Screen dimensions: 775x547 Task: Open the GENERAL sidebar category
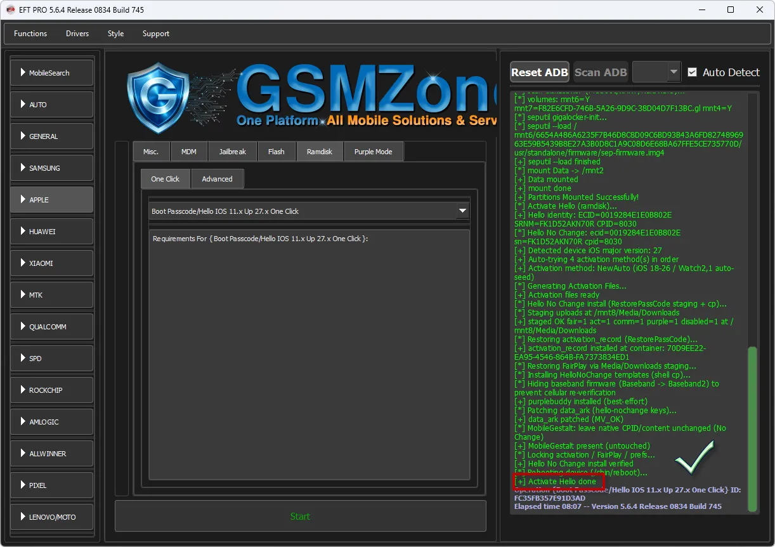click(x=52, y=136)
